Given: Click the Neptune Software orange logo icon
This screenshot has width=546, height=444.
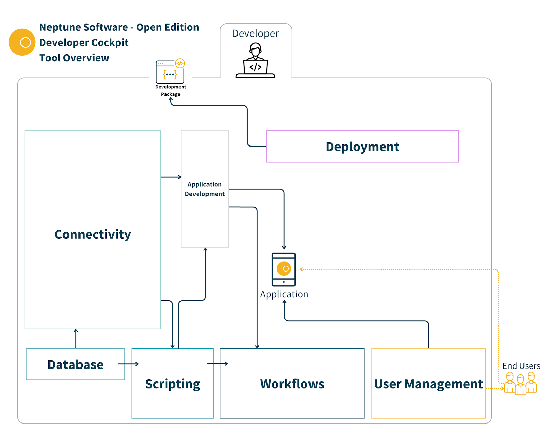Looking at the screenshot, I should [21, 42].
